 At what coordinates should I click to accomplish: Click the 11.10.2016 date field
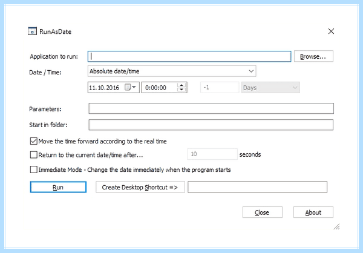click(114, 87)
